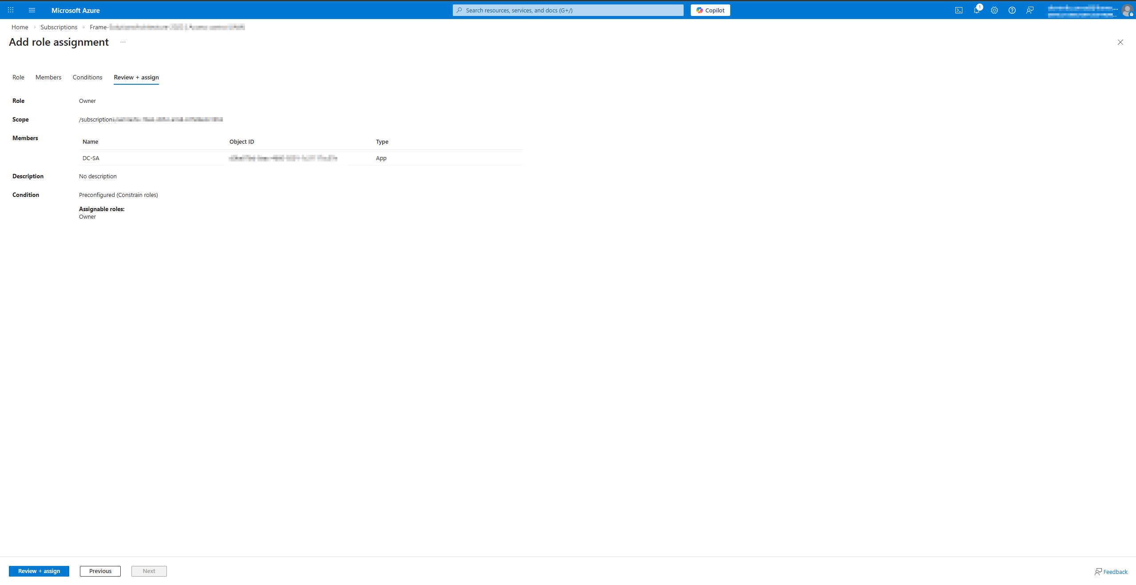Open portal settings gear
Screen dimensions: 1136x585
pos(994,10)
